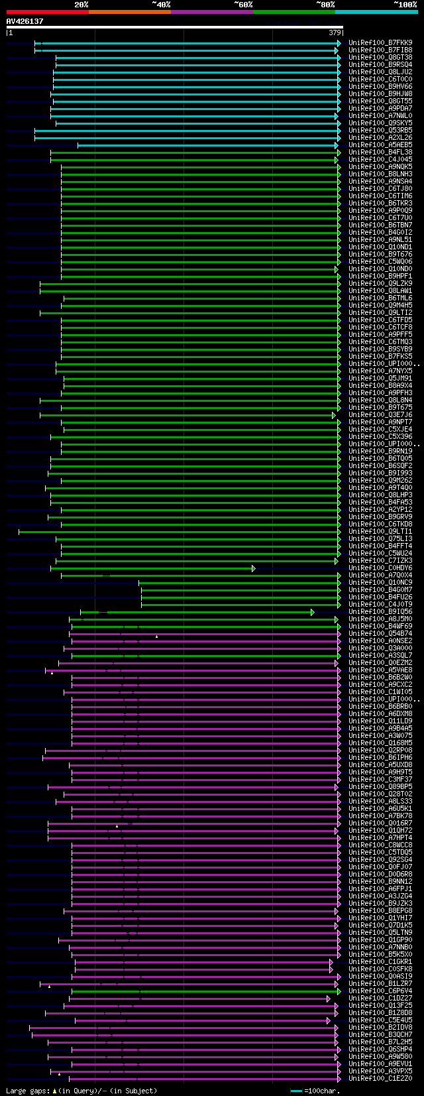Select the UniRef100_Q10ND1 label

tap(380, 247)
